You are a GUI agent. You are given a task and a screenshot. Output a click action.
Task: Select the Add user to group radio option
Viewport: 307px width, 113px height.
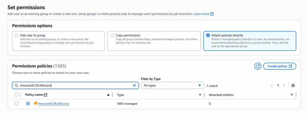17,36
